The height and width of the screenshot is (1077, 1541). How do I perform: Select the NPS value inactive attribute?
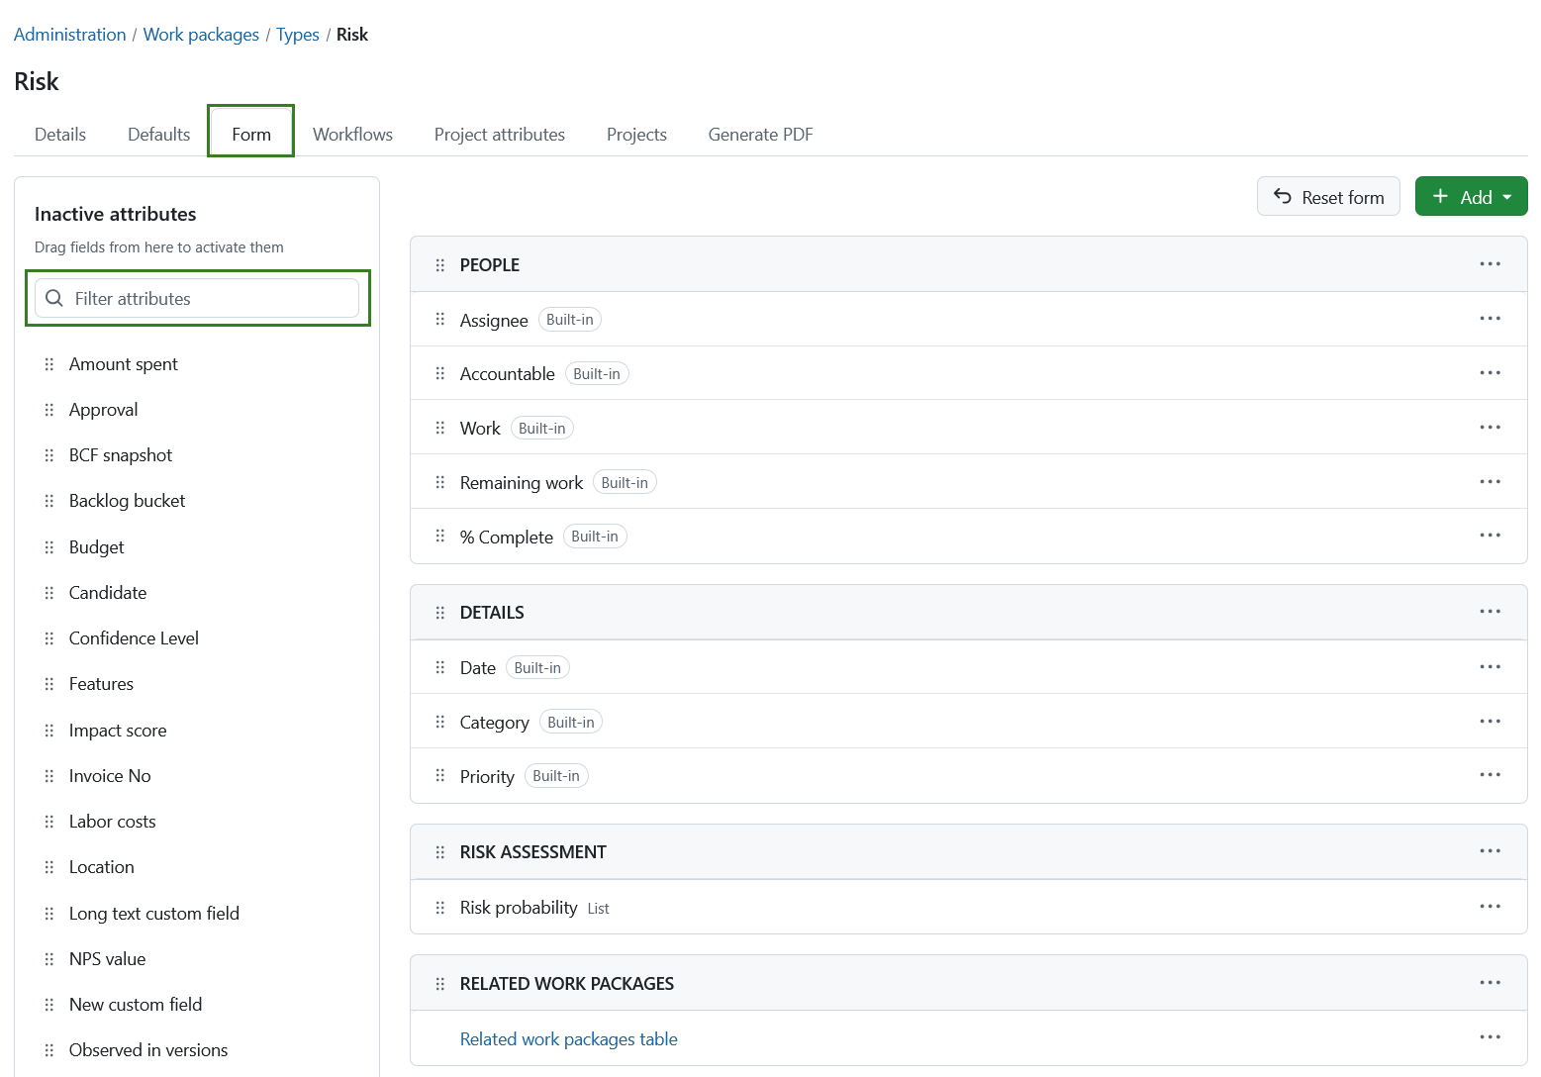107,959
